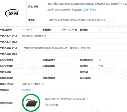
Task: Click the 国际注册日期 label
Action: pyautogui.click(x=7, y=78)
